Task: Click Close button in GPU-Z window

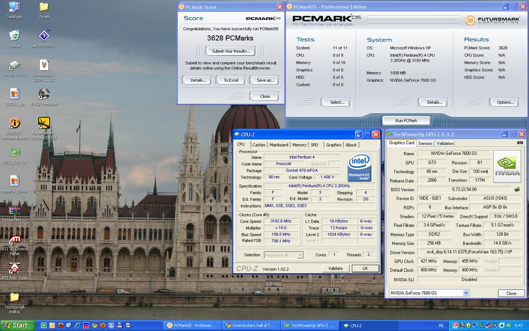Action: coord(511,293)
